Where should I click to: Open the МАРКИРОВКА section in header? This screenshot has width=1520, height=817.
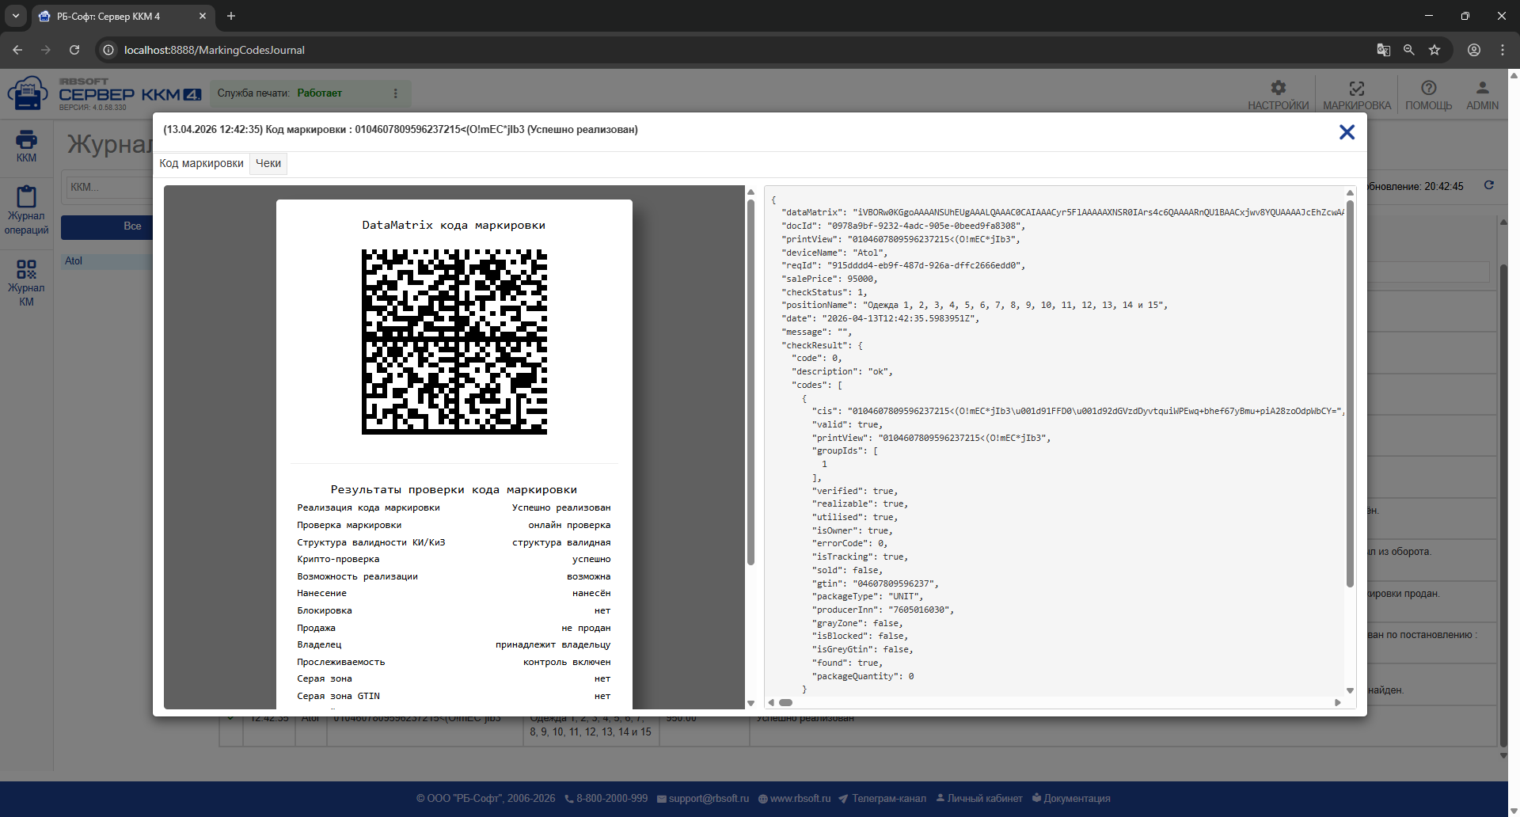(x=1356, y=95)
